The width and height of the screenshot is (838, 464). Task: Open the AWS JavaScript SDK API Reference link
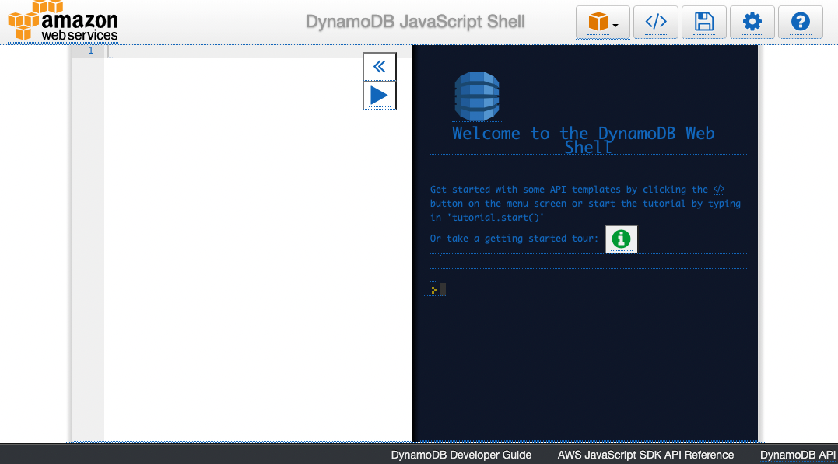point(646,455)
